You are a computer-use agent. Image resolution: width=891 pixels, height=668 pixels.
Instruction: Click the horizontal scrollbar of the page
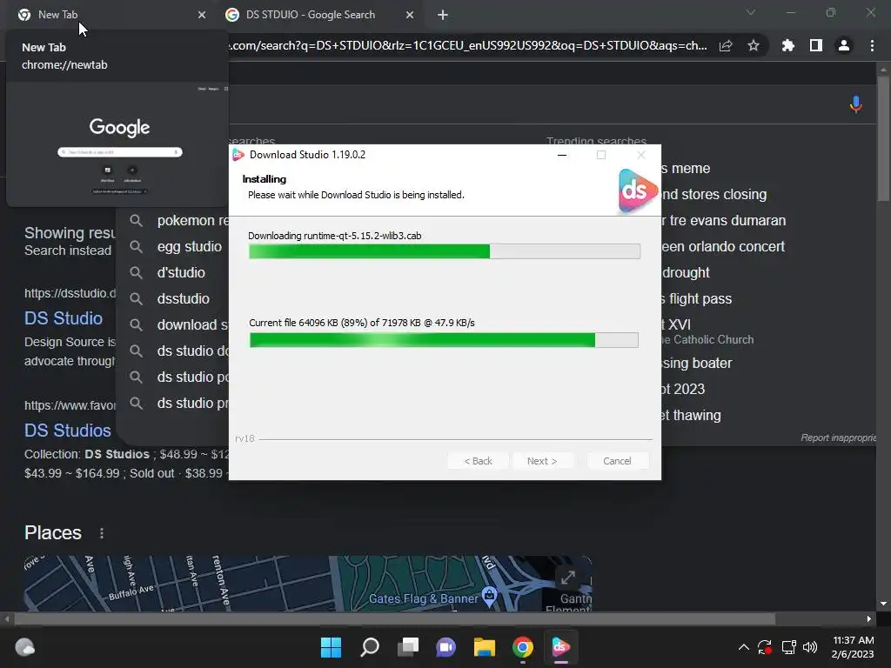395,619
